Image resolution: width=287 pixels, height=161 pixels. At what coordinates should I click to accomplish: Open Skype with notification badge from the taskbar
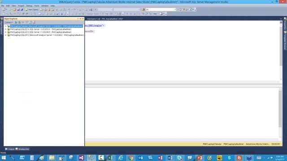coord(179,158)
